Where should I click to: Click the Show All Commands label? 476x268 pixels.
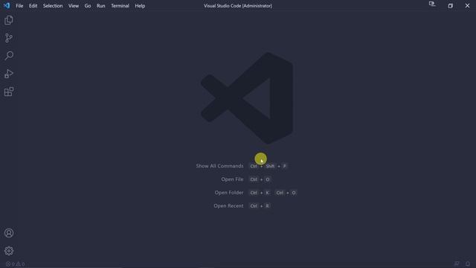point(219,166)
